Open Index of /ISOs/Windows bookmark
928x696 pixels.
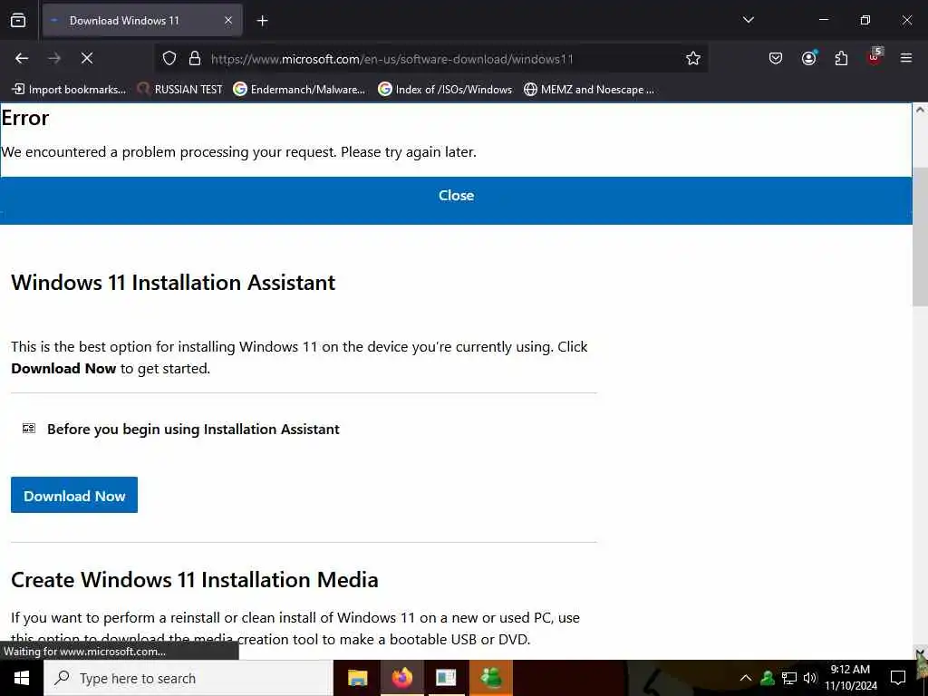click(445, 90)
